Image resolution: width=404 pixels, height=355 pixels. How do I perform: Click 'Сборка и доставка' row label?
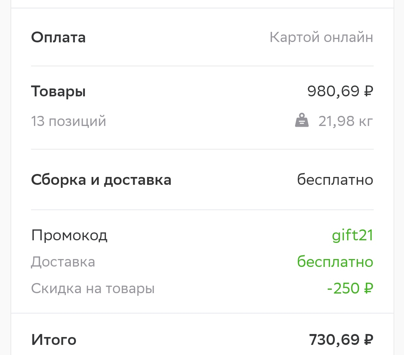[101, 180]
